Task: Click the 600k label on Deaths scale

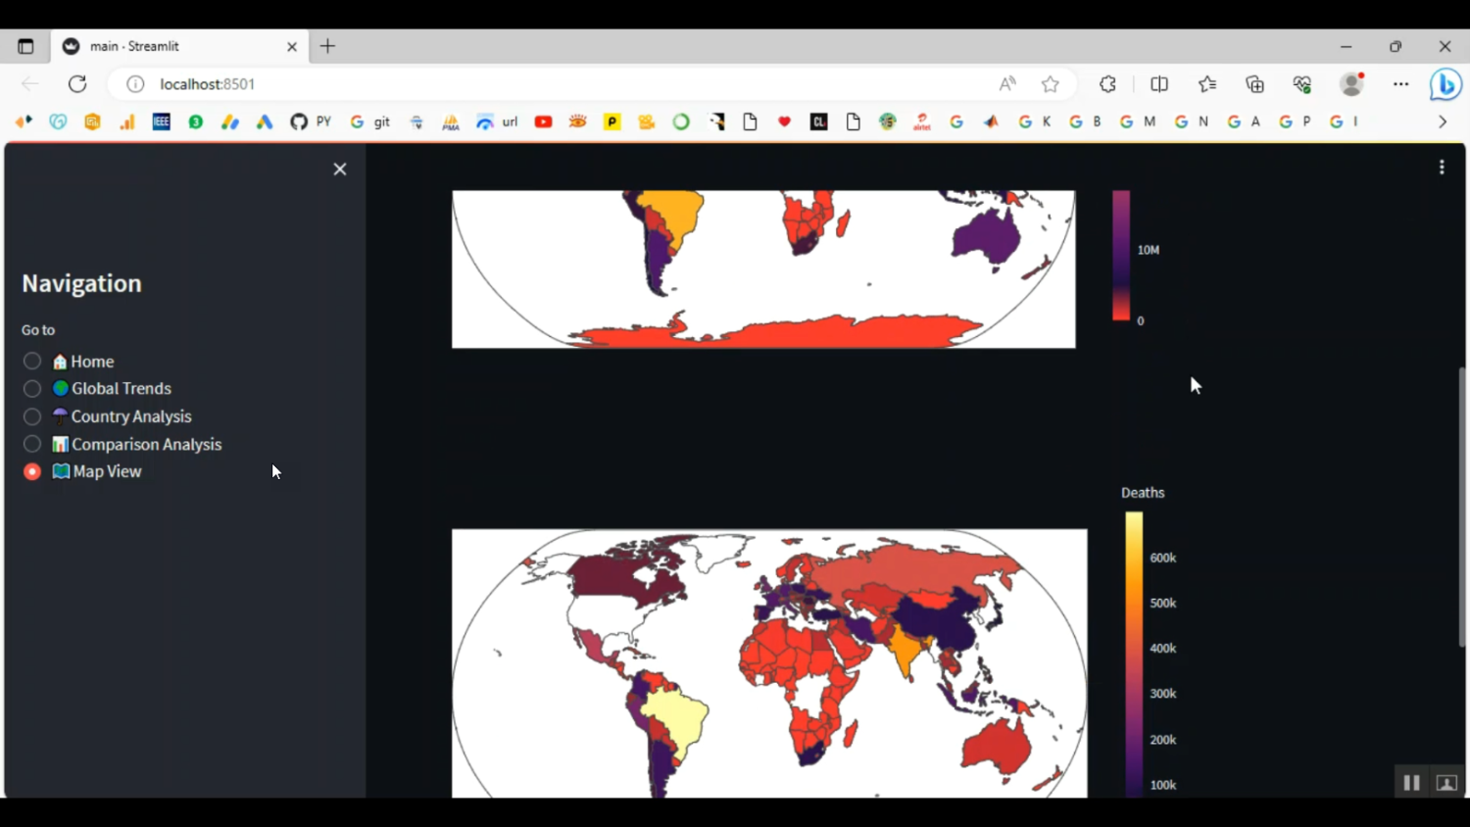Action: pyautogui.click(x=1163, y=558)
